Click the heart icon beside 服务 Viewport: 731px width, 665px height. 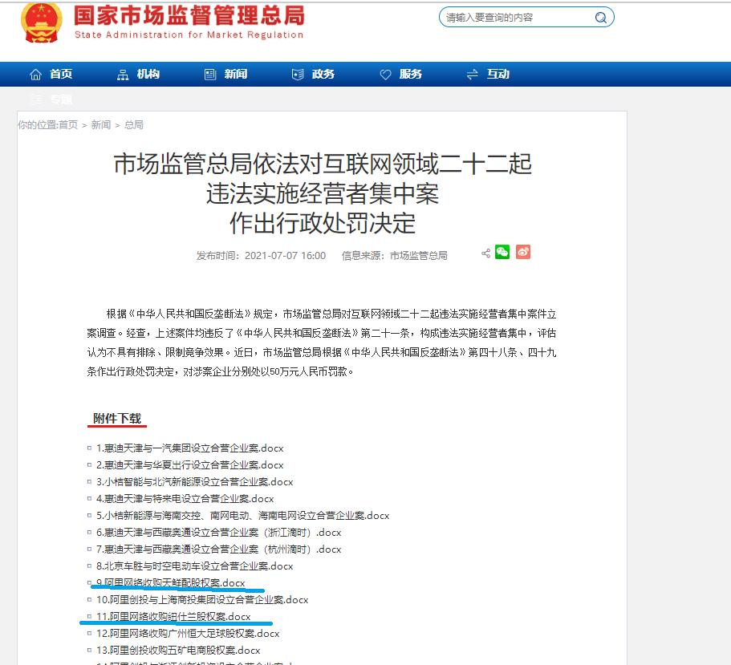pos(386,74)
